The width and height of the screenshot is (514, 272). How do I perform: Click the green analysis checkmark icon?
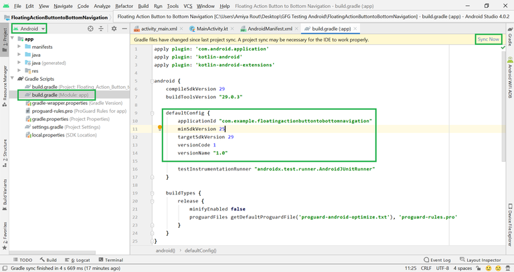[x=503, y=48]
